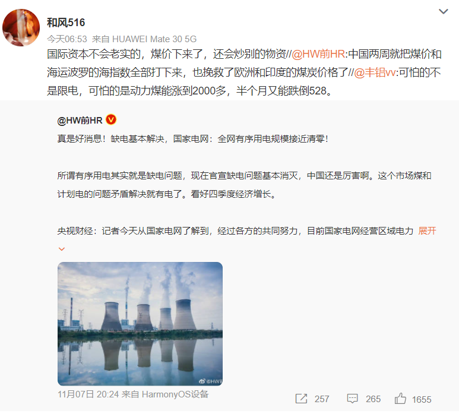Click the small orange down chevron below 展开
The image size is (459, 417).
pyautogui.click(x=62, y=249)
